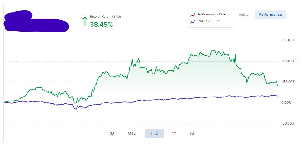
Task: Select the 7D time range
Action: pos(111,133)
